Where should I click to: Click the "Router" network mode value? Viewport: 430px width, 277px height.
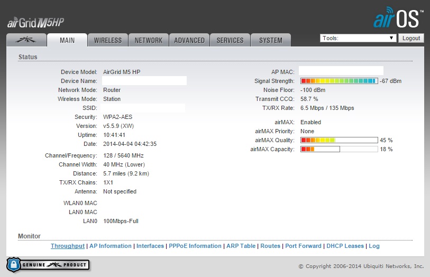coord(112,90)
